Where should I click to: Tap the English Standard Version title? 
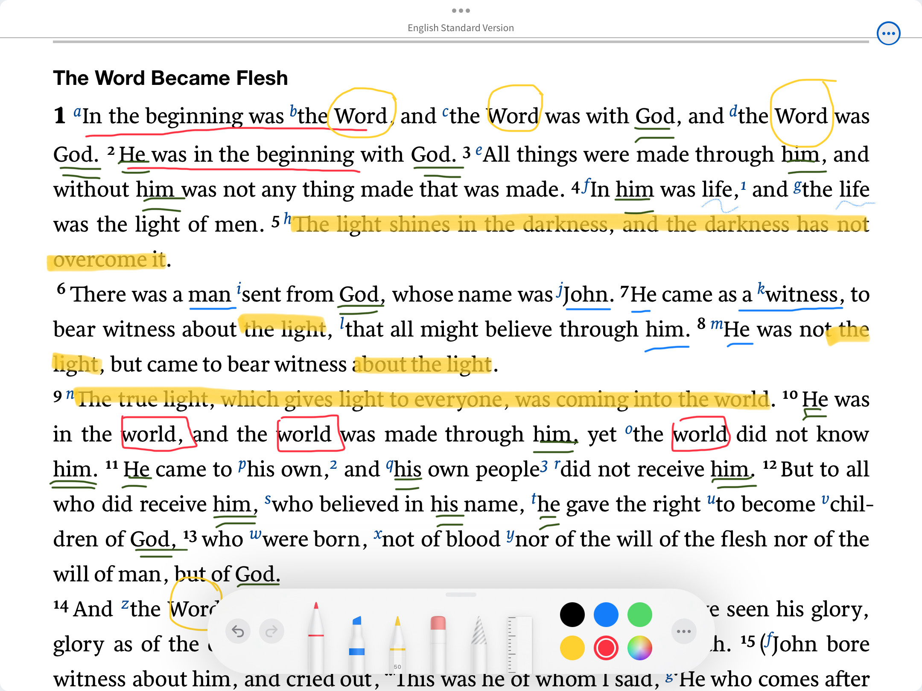pos(461,28)
